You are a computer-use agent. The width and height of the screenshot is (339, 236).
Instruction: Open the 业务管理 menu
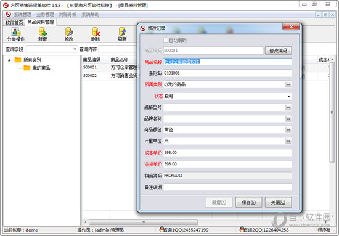(x=45, y=14)
